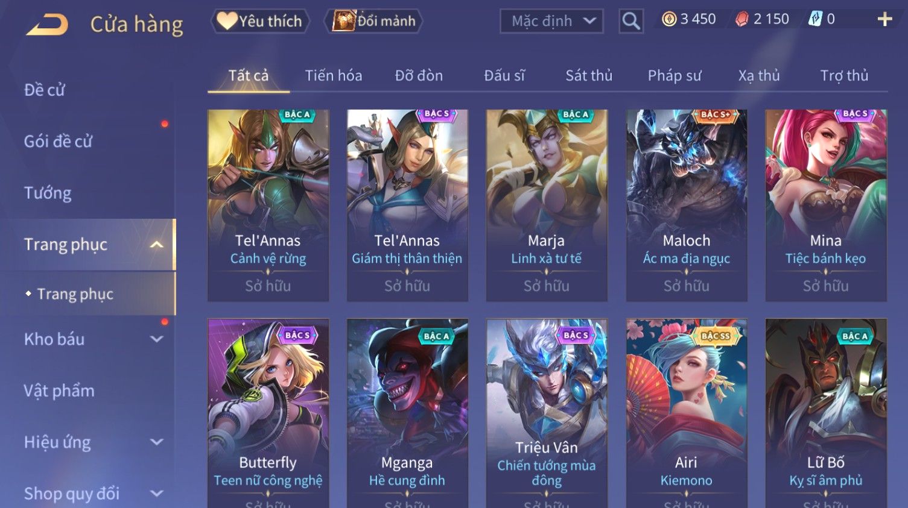Click the golden back arrow icon
Image resolution: width=908 pixels, height=508 pixels.
click(x=47, y=24)
